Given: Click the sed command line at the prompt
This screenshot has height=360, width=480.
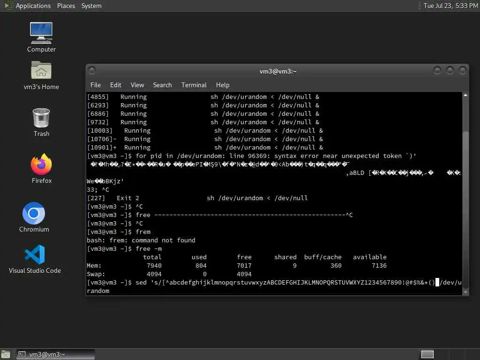Looking at the screenshot, I should click(x=274, y=286).
